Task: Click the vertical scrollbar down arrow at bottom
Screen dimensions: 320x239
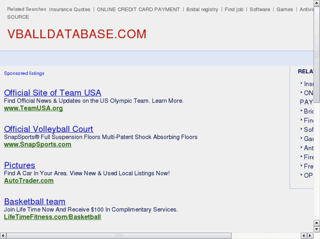Action: 317,229
